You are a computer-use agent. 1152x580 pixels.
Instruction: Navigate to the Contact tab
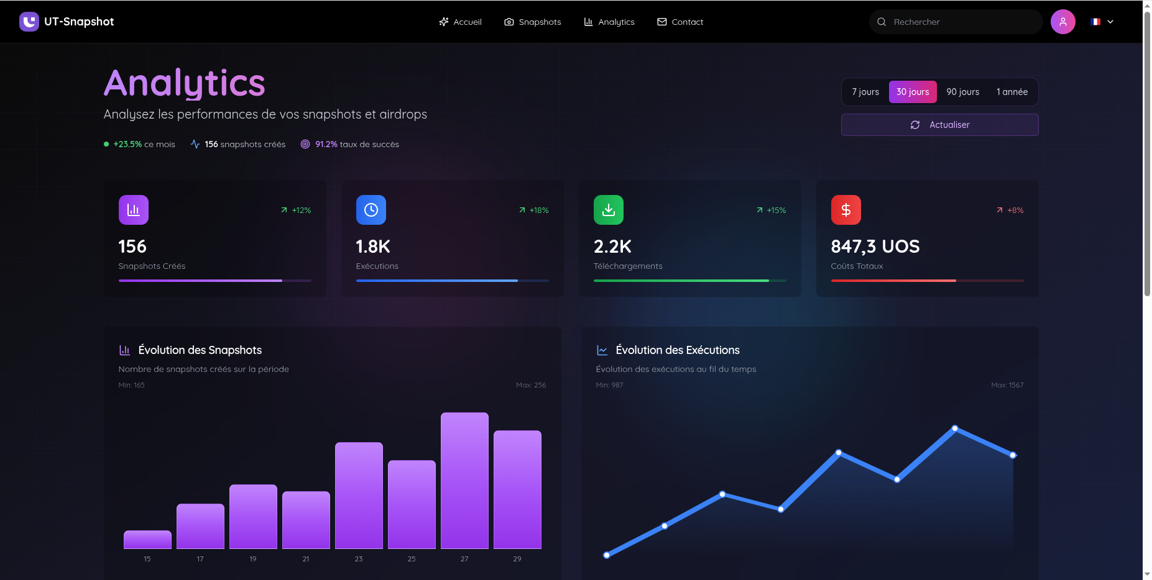[680, 21]
